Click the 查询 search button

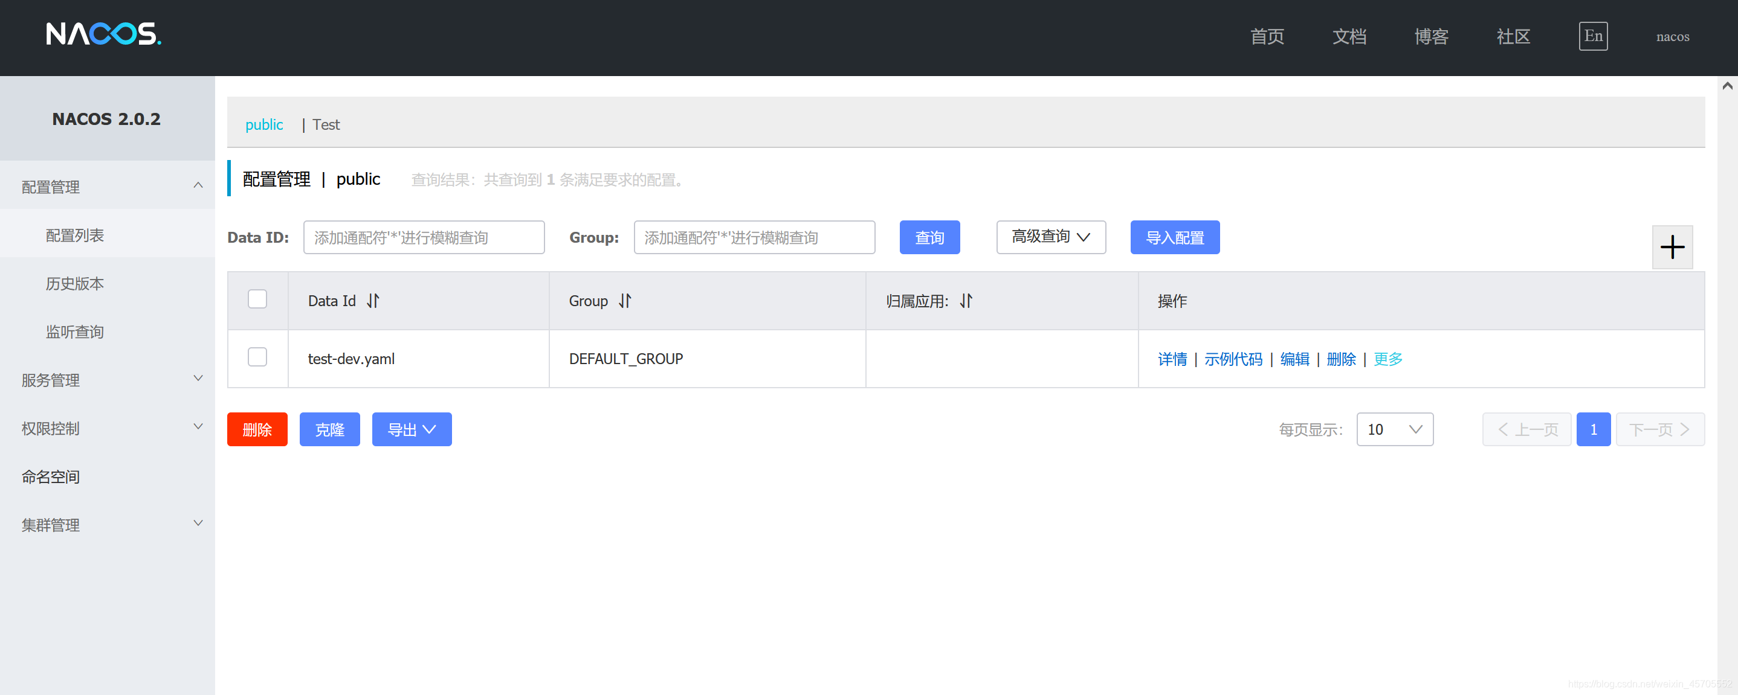(x=929, y=237)
